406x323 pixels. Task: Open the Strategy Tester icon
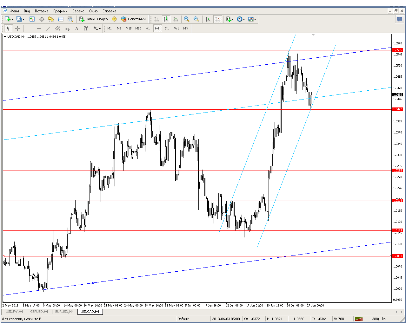coord(70,19)
